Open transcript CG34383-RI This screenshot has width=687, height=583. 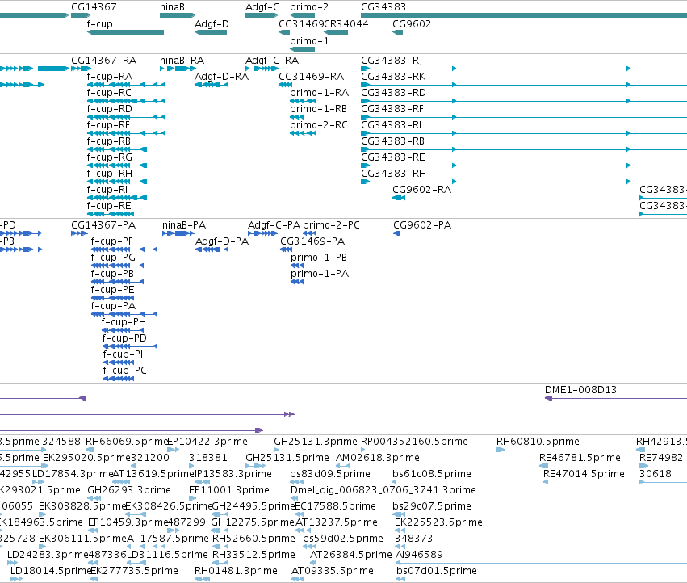(x=391, y=125)
